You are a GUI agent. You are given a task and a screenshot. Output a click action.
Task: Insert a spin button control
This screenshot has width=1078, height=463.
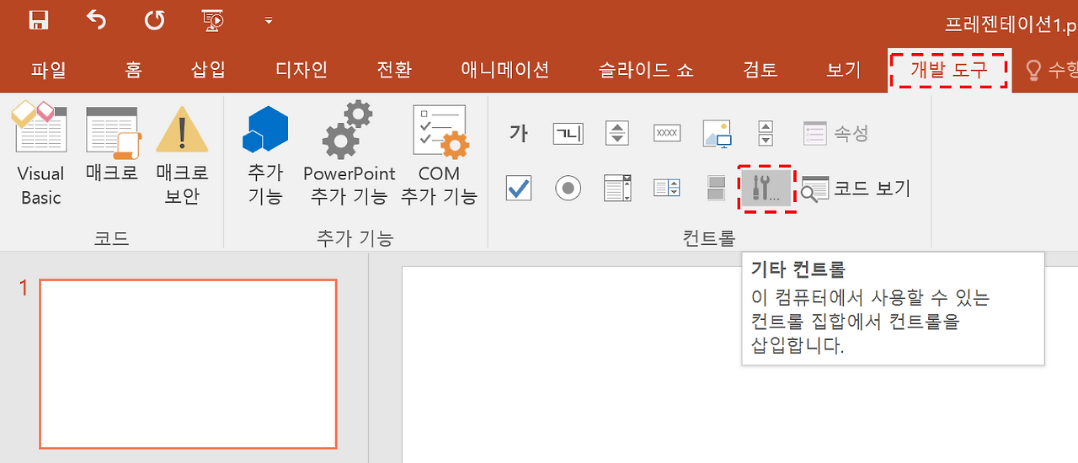pos(617,133)
